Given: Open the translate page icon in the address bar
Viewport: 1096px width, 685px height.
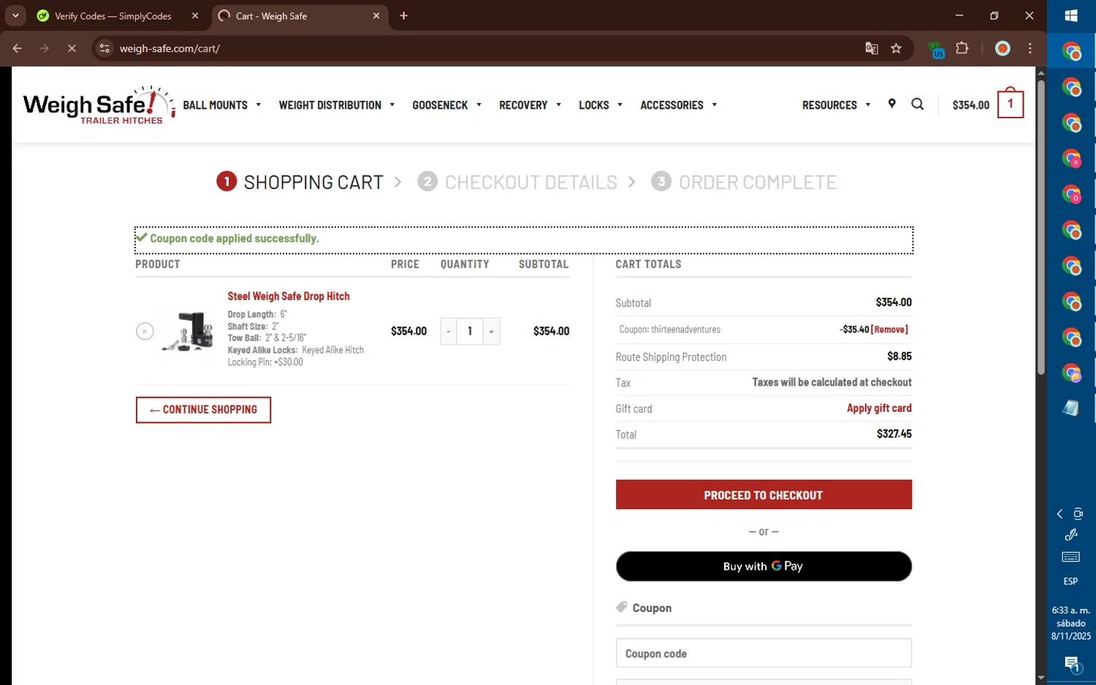Looking at the screenshot, I should [871, 48].
